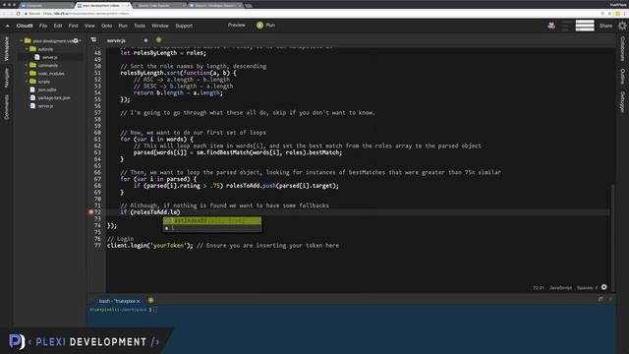Open the View menu

pyautogui.click(x=89, y=26)
